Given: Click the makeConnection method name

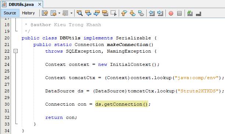Looking at the screenshot, I should (128, 45).
